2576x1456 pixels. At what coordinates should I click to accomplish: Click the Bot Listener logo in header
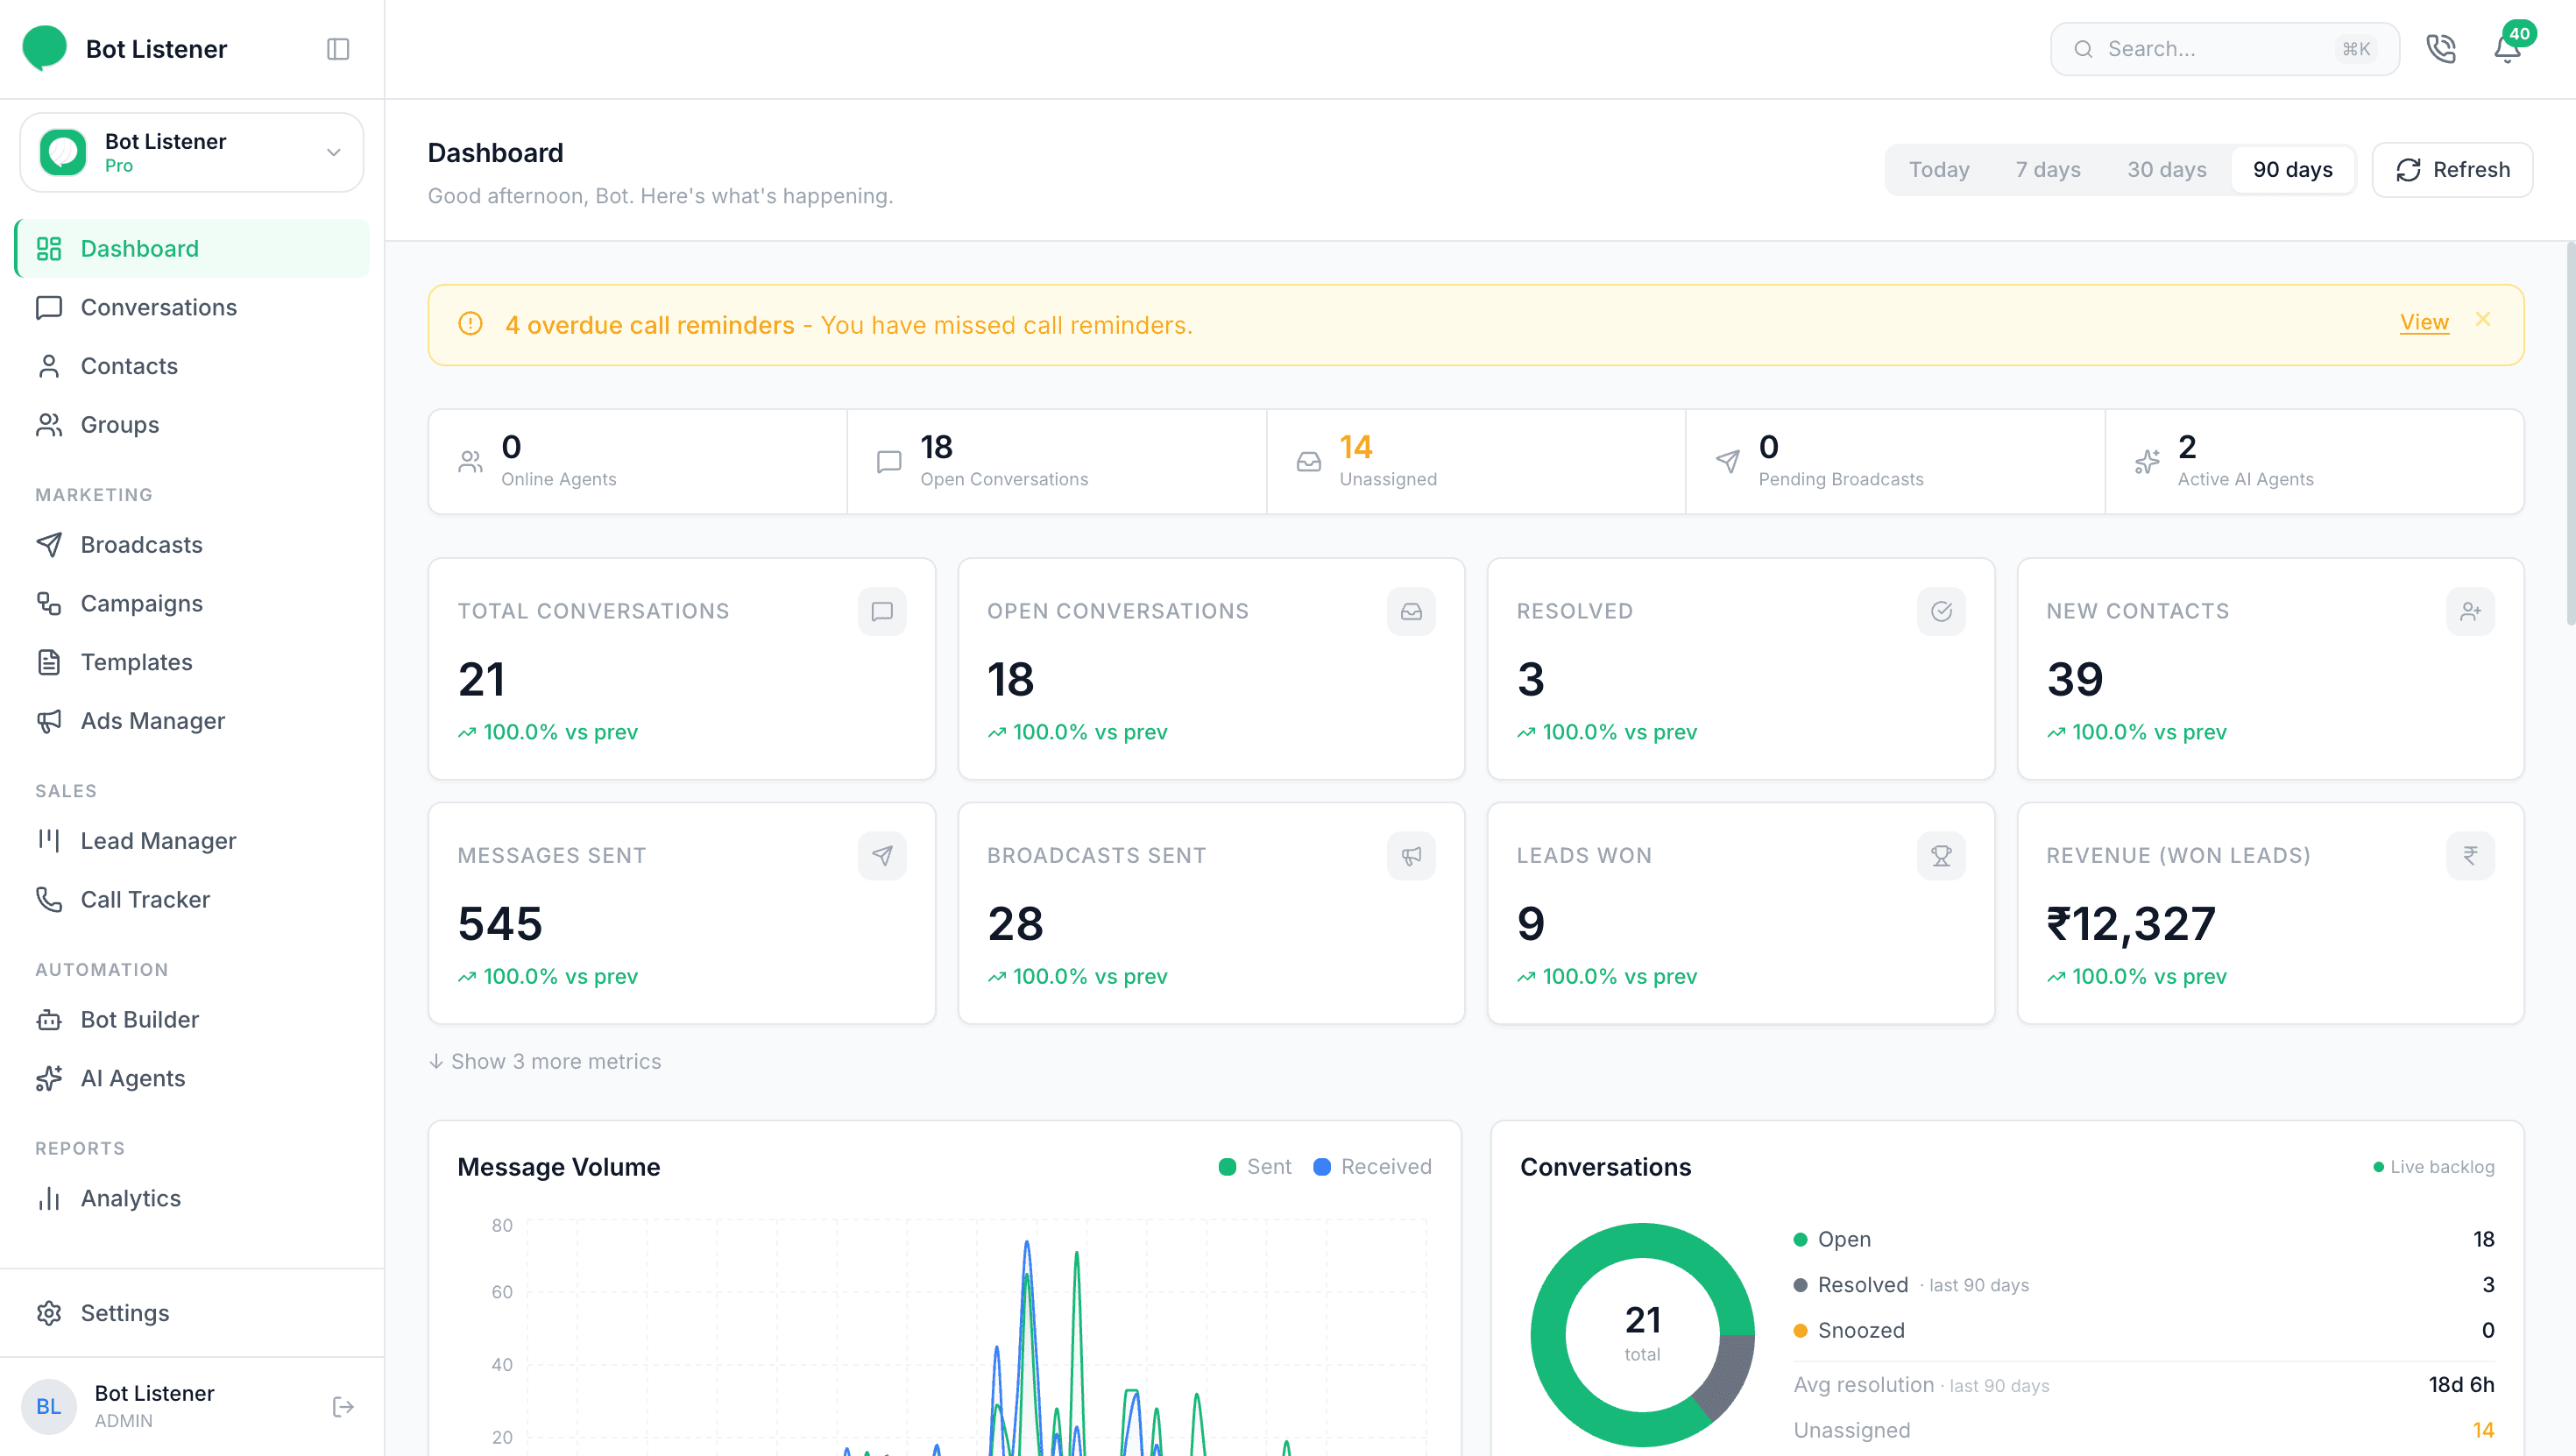(x=44, y=48)
